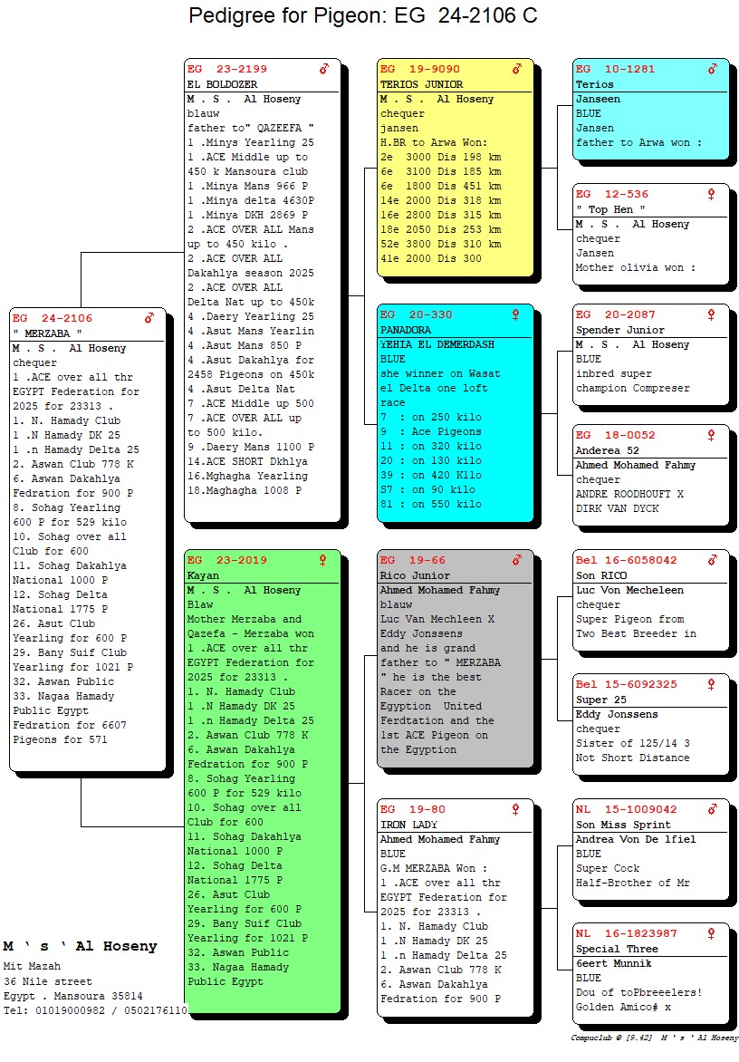
Task: Click the male symbol beside Bel 16-6058042
Action: coord(712,560)
